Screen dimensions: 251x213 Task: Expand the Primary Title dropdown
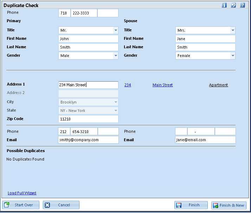116,30
